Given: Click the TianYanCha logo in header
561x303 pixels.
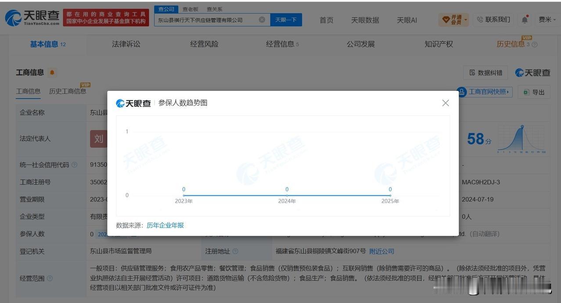Looking at the screenshot, I should pyautogui.click(x=32, y=18).
